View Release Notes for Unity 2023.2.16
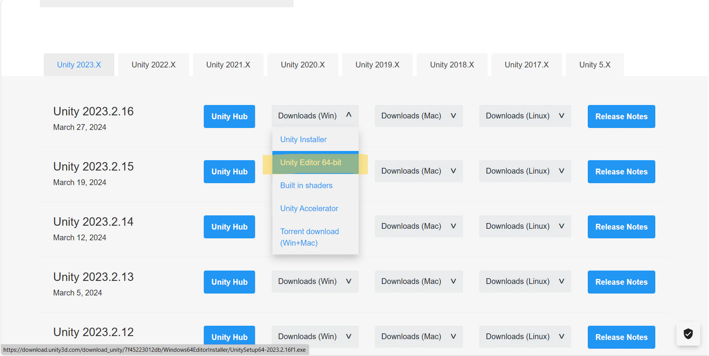This screenshot has height=356, width=709. 622,116
